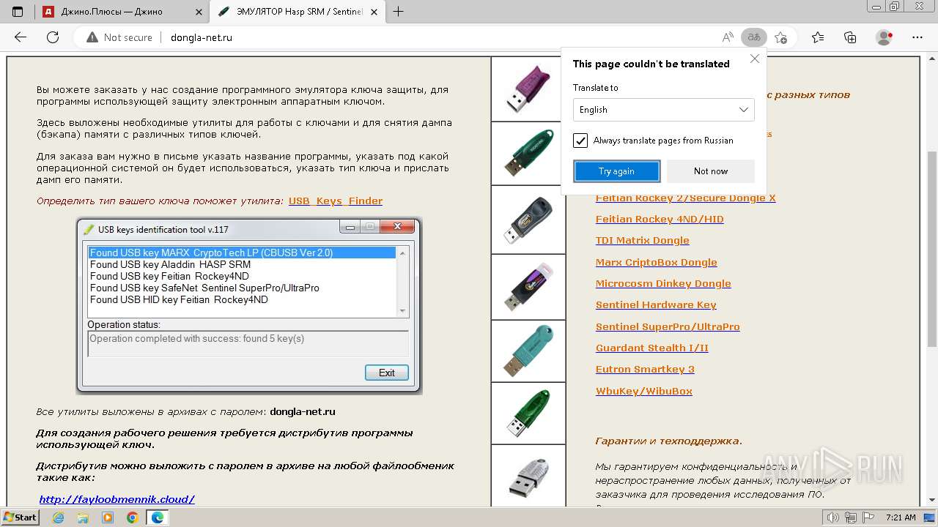The width and height of the screenshot is (938, 527).
Task: Open the Microcosm Dinkey Dongle link
Action: tap(663, 283)
